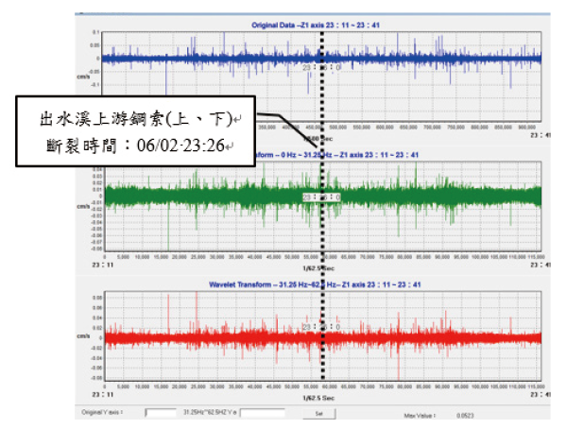Click inside the green wavelet waveform plot
The width and height of the screenshot is (567, 429).
click(425, 196)
